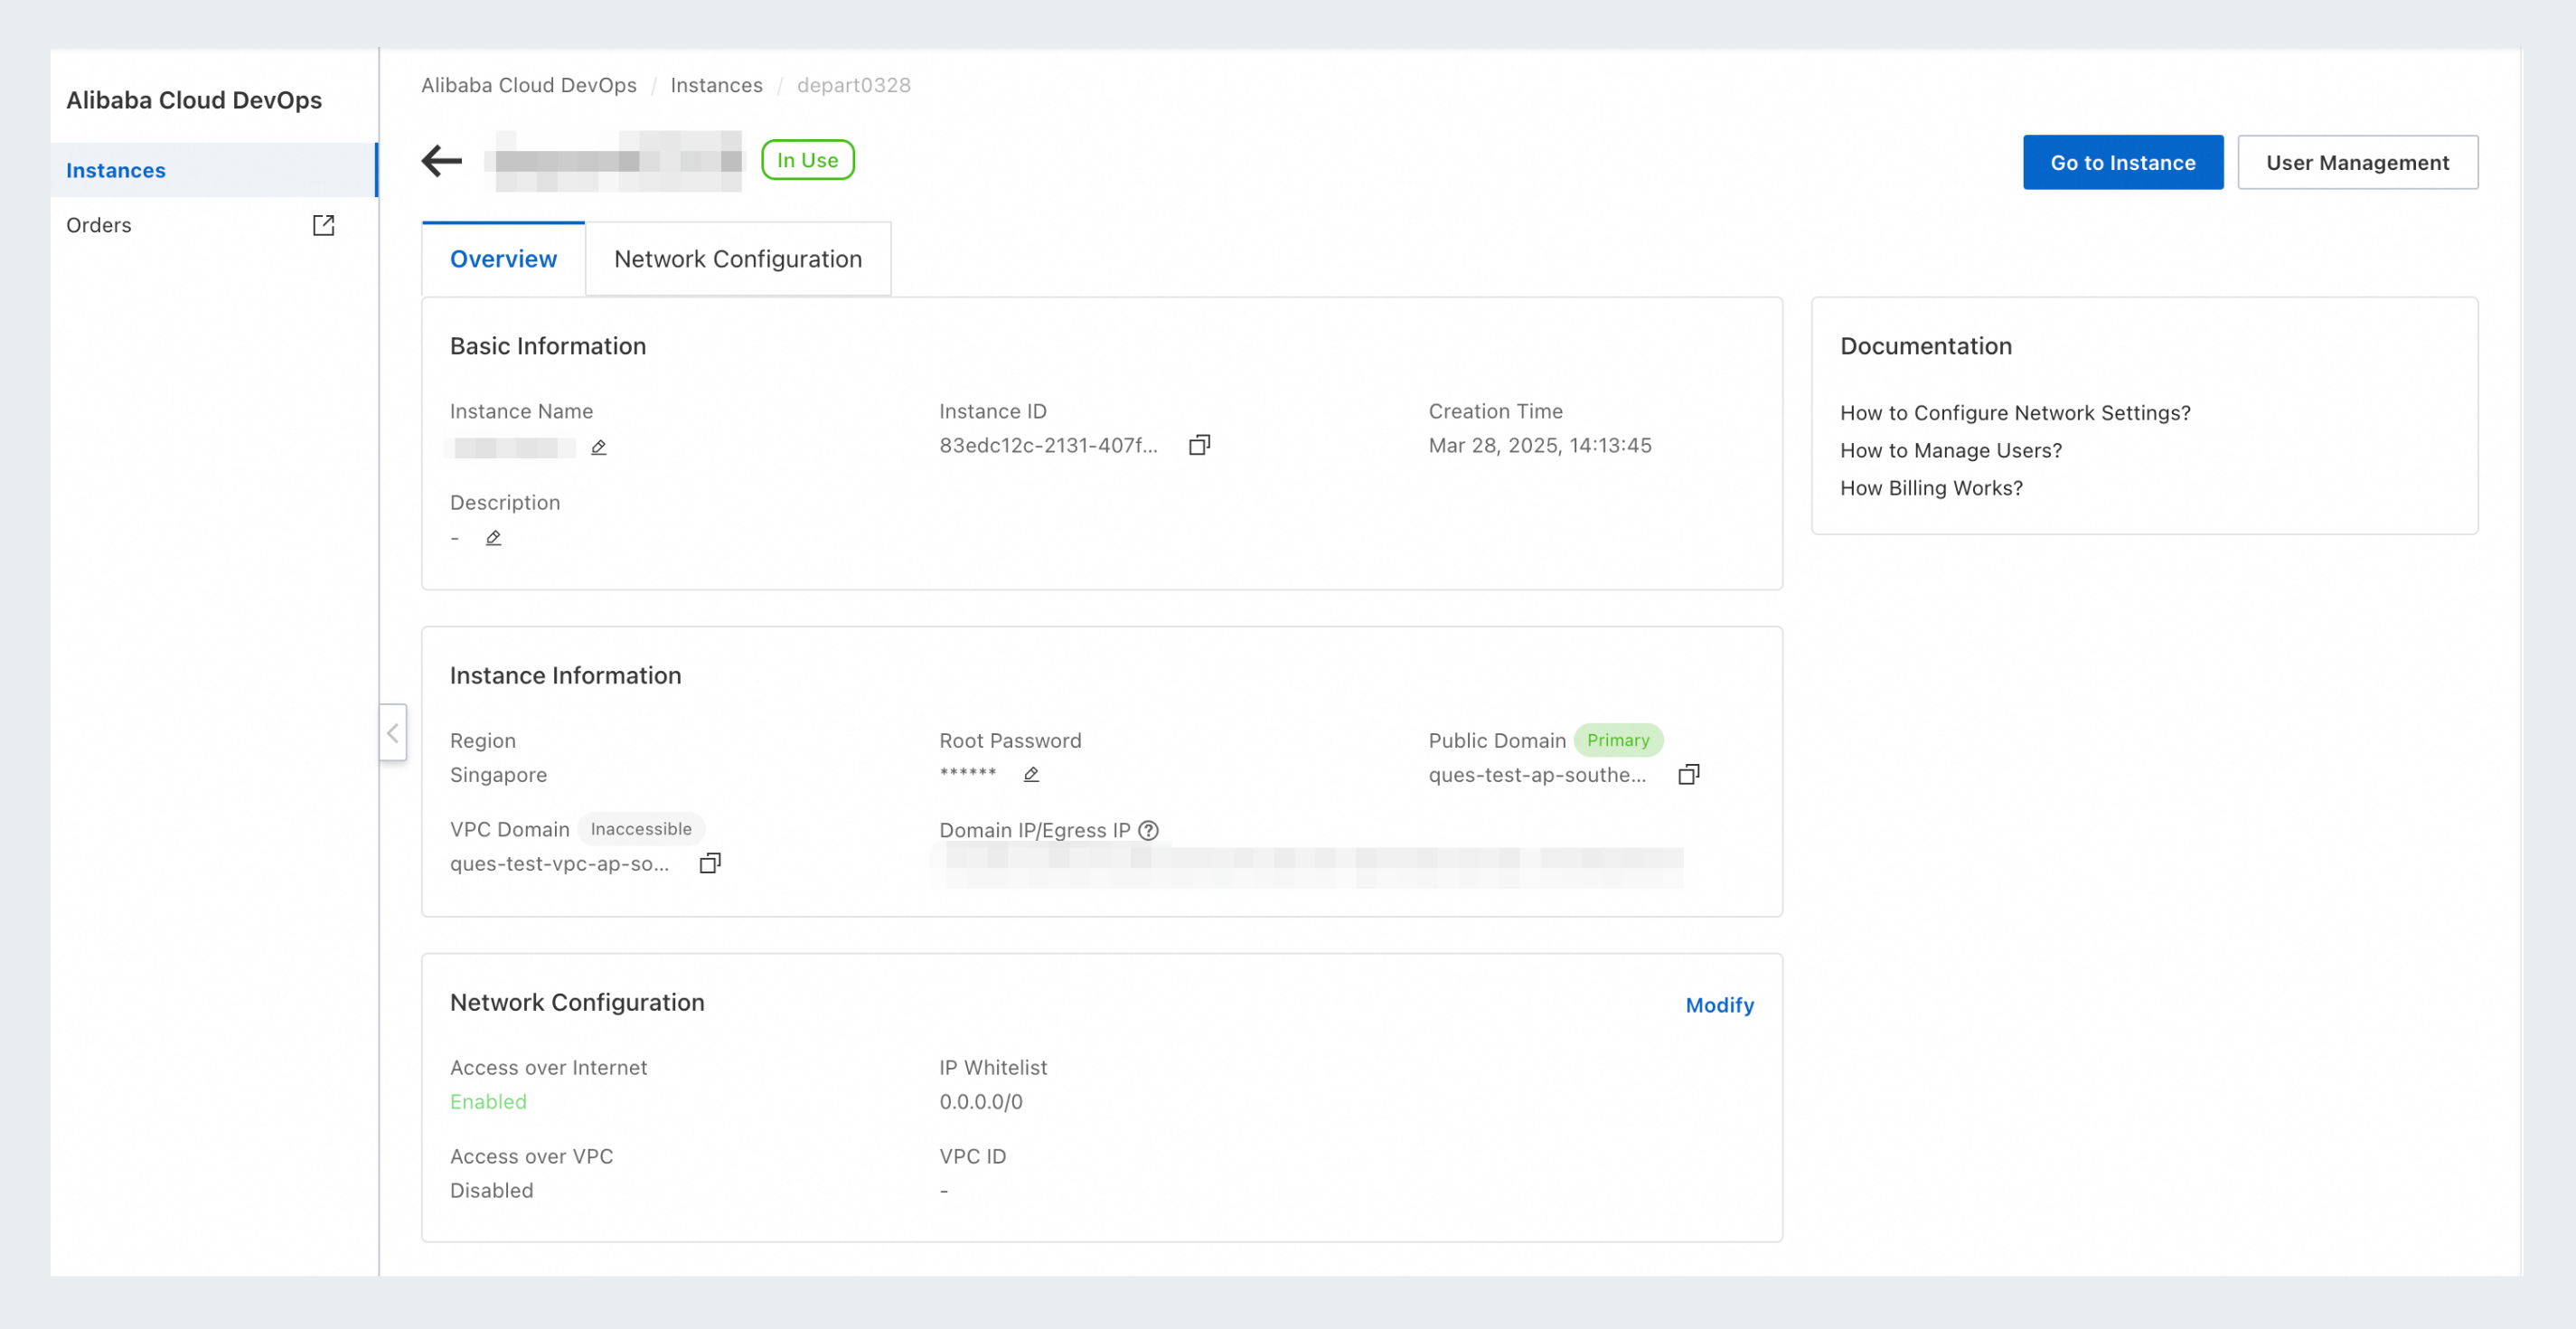Modify the network configuration
The width and height of the screenshot is (2576, 1329).
(x=1719, y=1005)
